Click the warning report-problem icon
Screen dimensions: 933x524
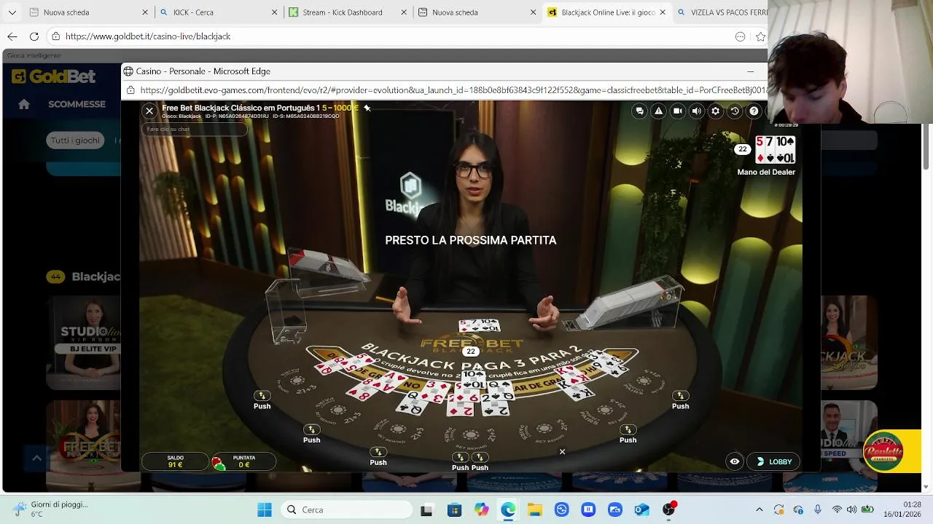658,111
